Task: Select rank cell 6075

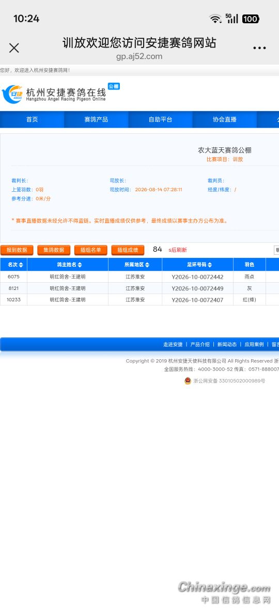Action: point(13,277)
